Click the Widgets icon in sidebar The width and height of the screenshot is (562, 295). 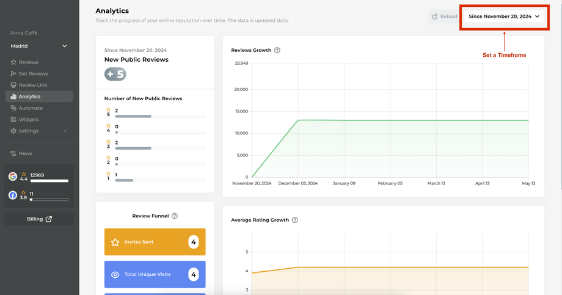(x=13, y=120)
